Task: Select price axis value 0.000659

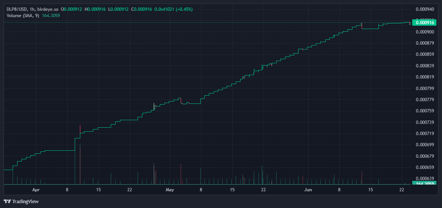Action: [x=425, y=167]
